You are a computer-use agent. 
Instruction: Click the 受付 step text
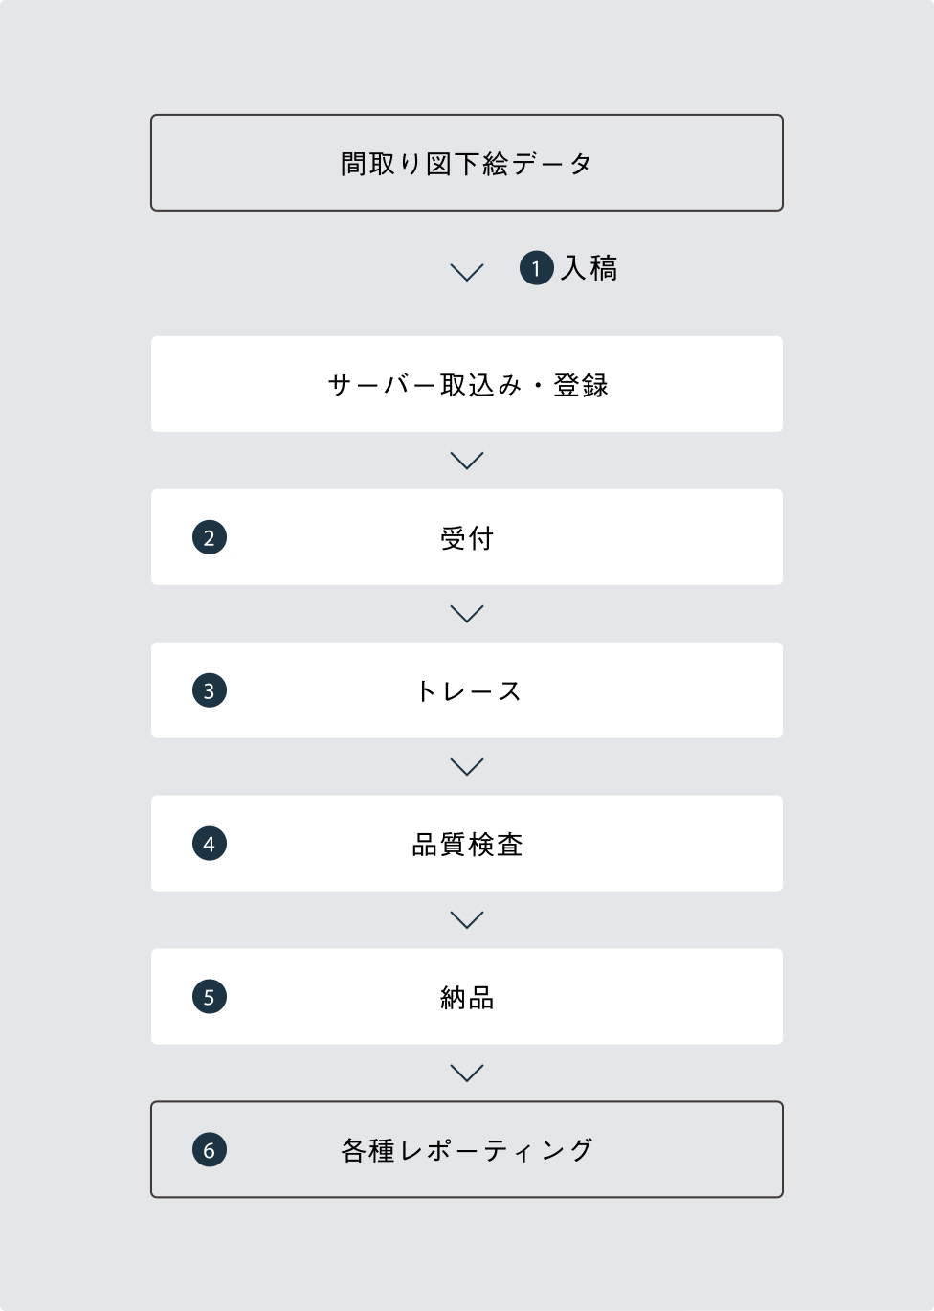[x=467, y=538]
